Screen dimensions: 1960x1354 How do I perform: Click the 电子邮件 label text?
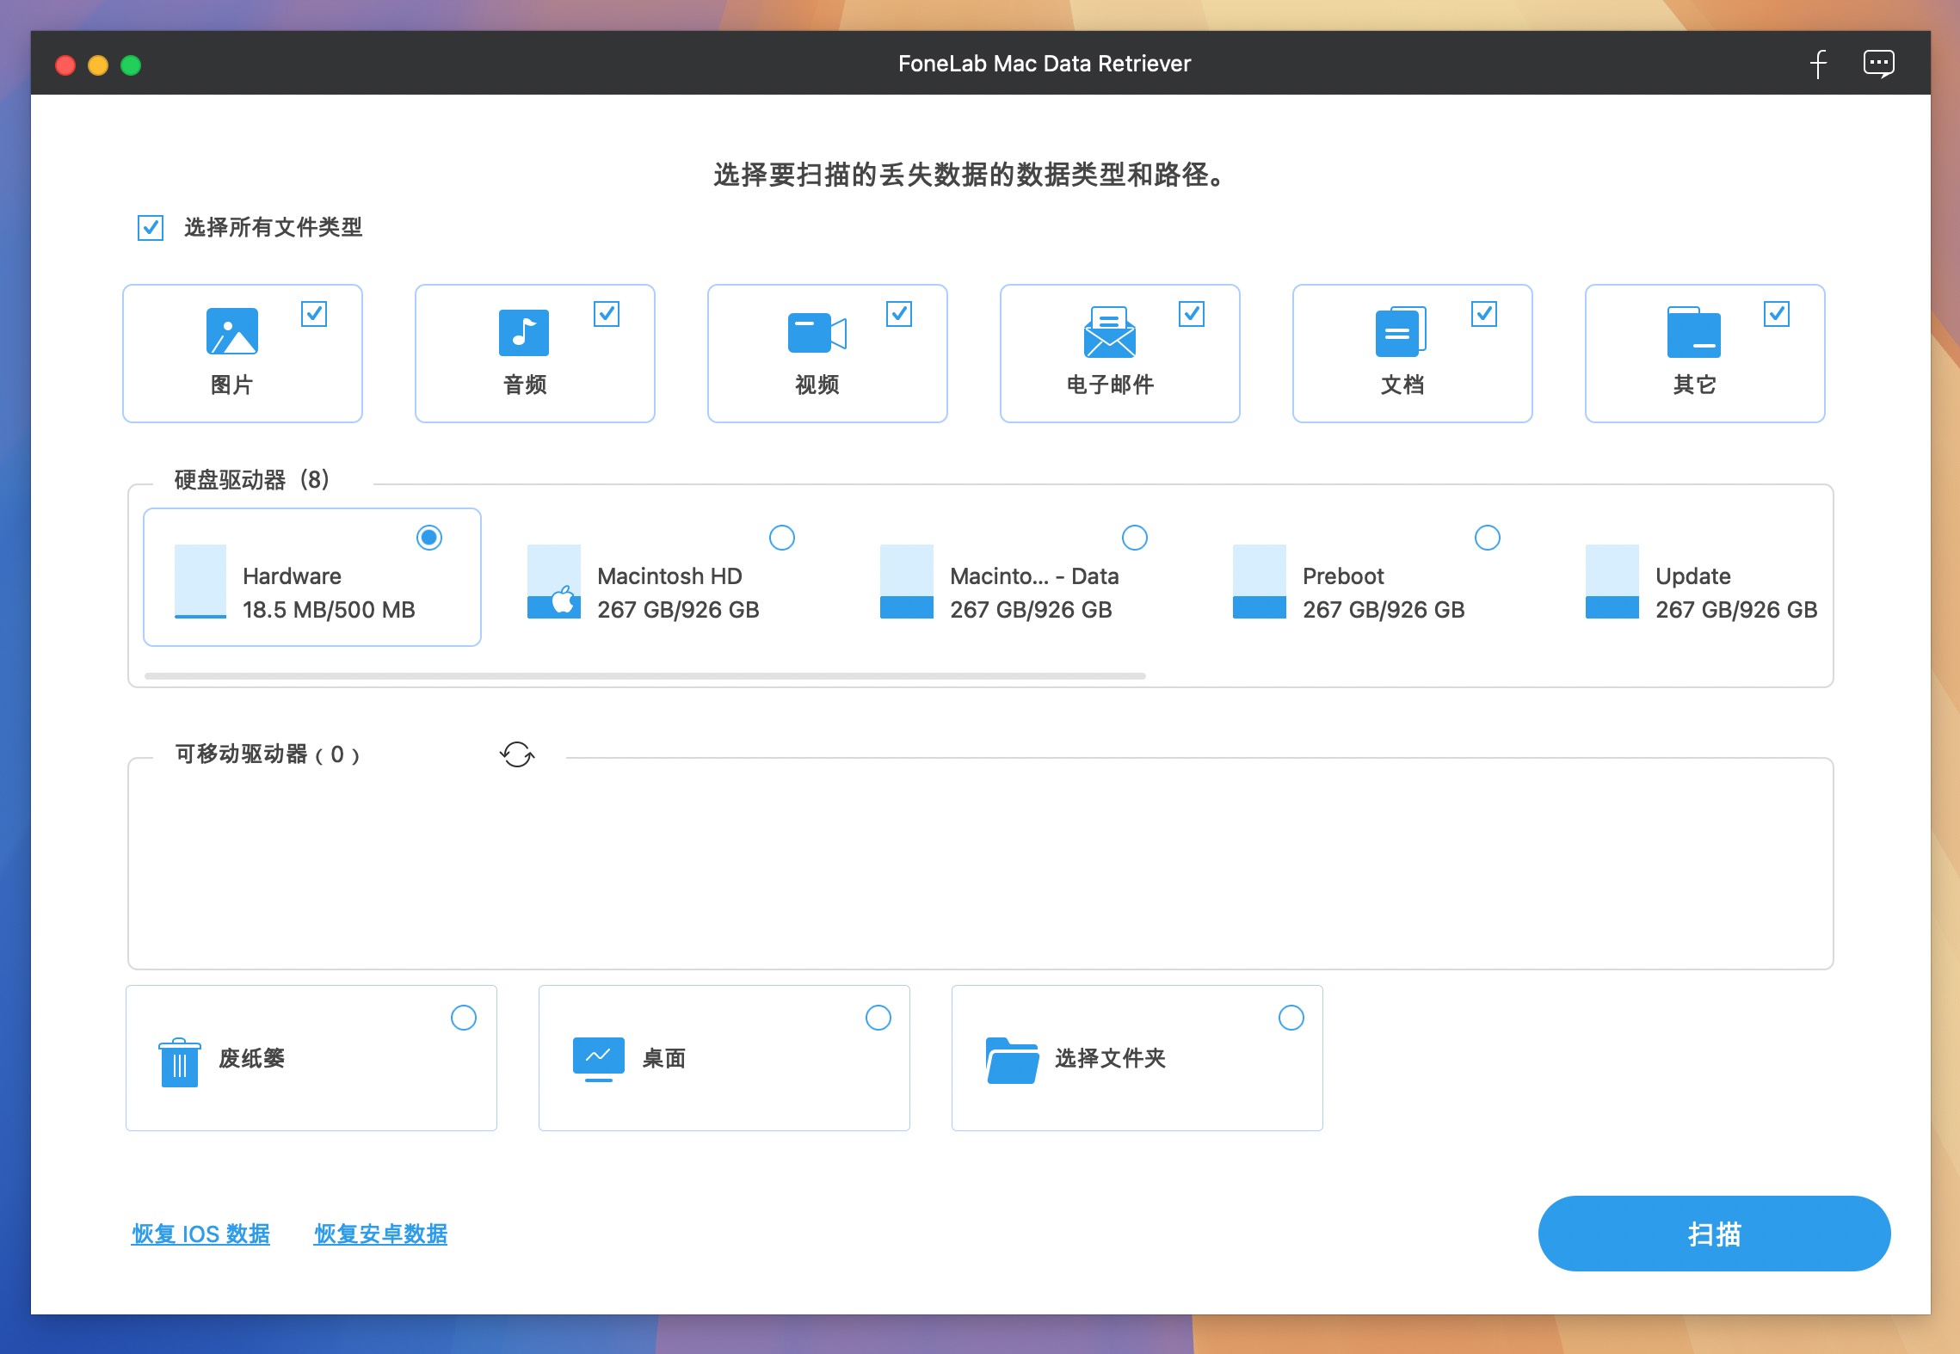(x=1110, y=385)
